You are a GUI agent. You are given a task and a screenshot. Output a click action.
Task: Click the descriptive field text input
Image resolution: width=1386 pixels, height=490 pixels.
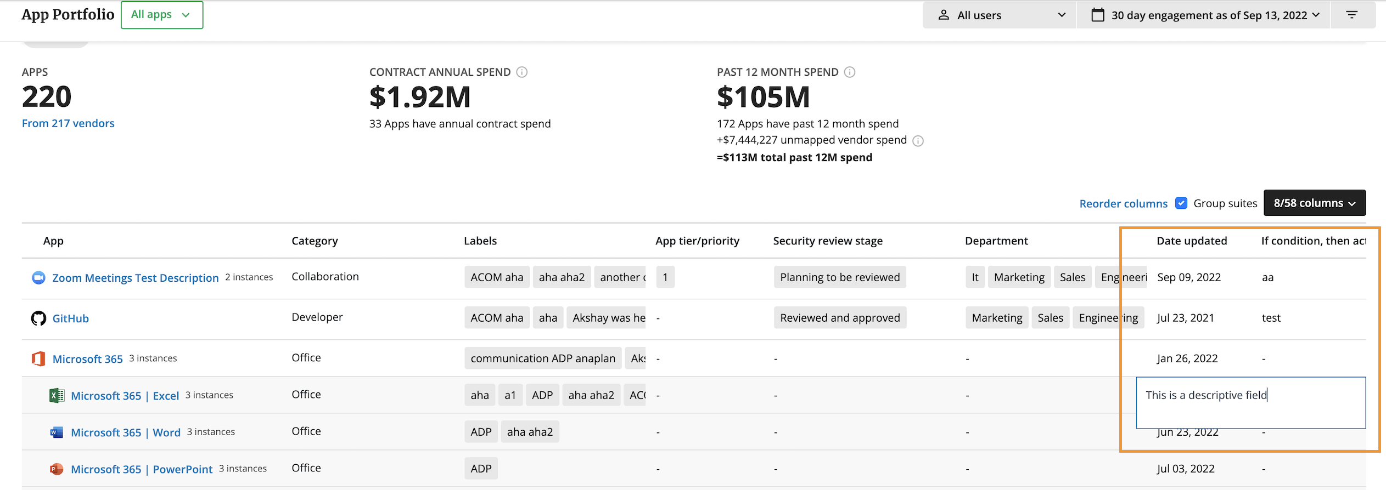click(1250, 402)
